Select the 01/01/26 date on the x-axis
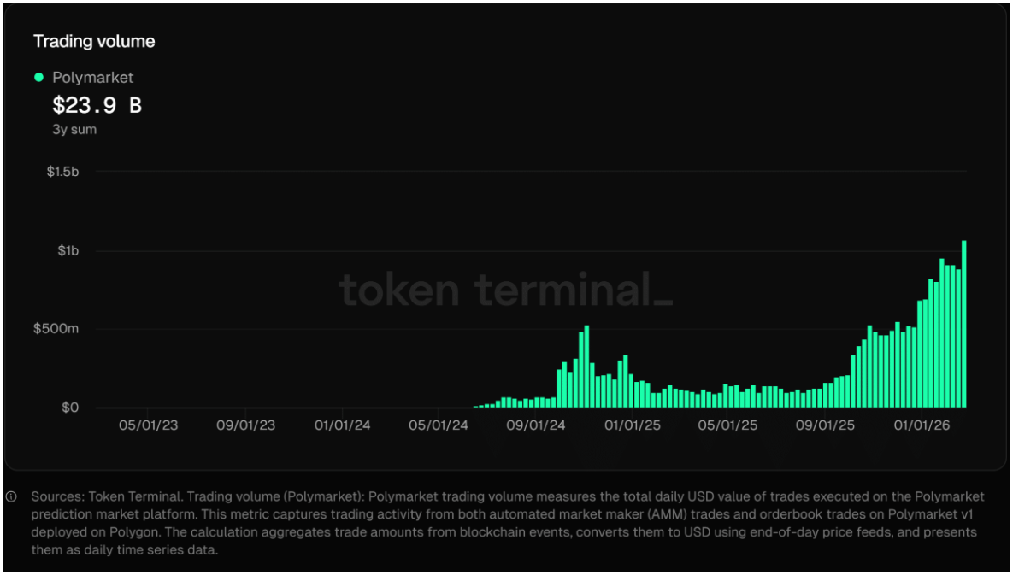 coord(922,425)
